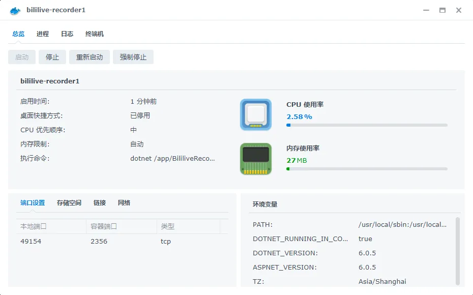The width and height of the screenshot is (473, 295).
Task: Close the bililive-recorder1 window
Action: [459, 10]
